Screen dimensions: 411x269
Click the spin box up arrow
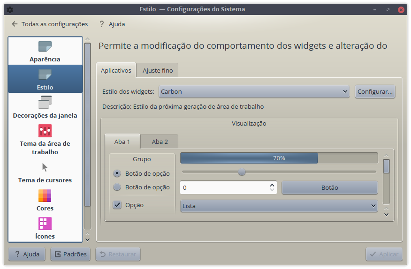tap(272, 185)
